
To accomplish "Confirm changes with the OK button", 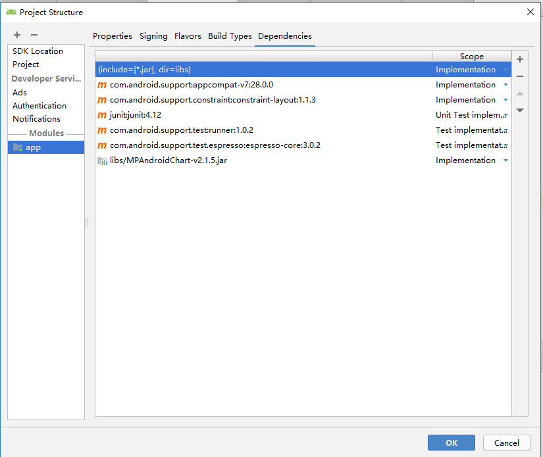I will coord(452,443).
